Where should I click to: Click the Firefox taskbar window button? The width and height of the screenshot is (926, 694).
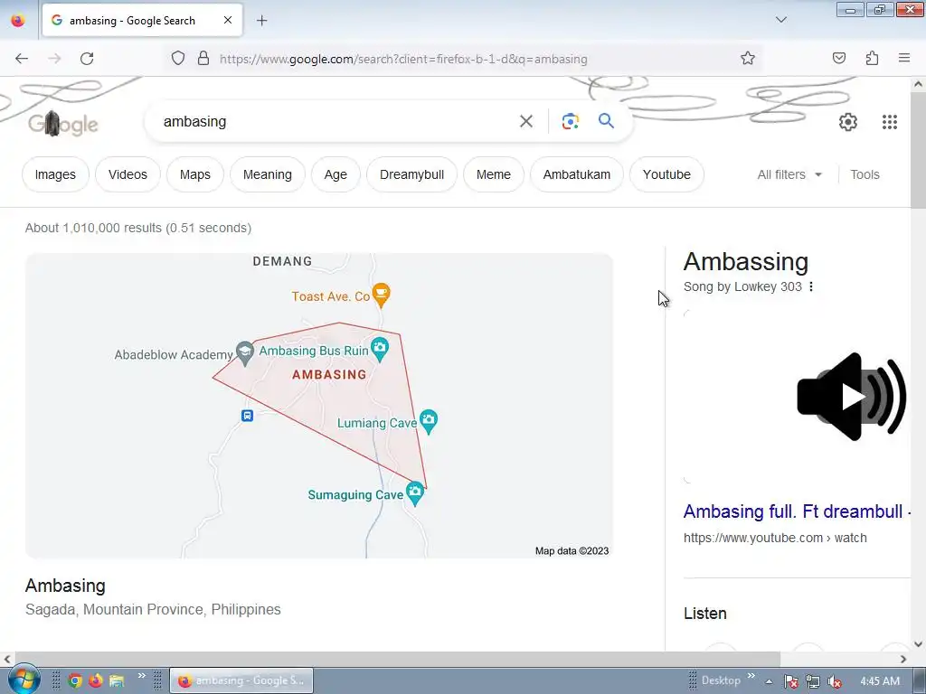pos(241,680)
